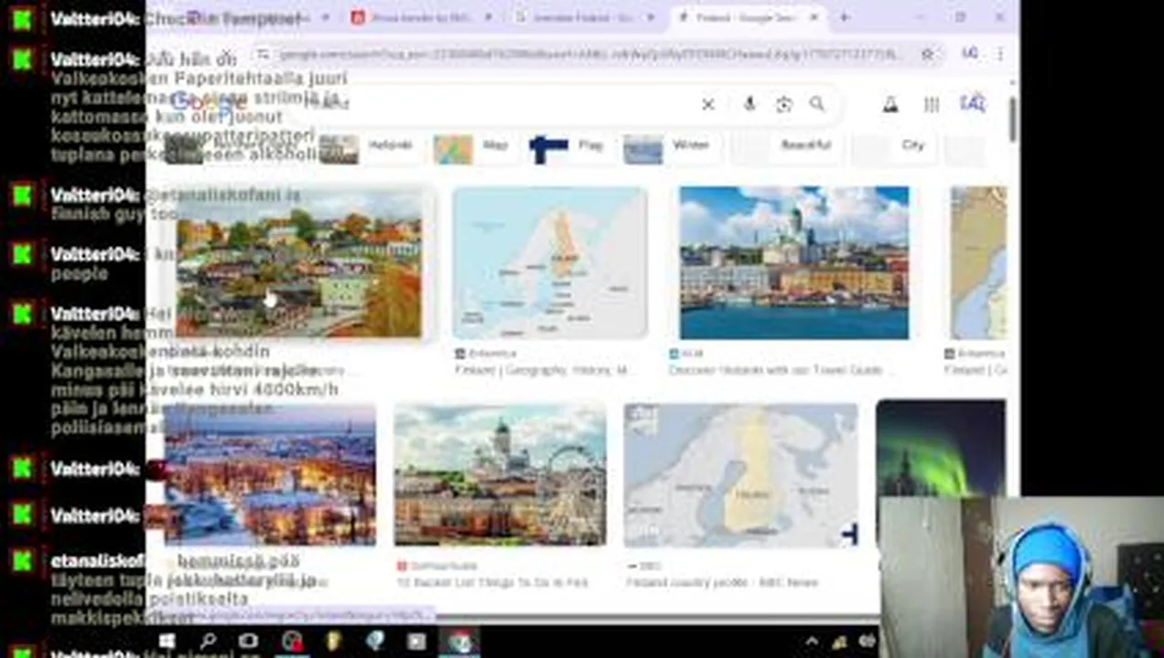Switch to the second Google search tab
This screenshot has height=658, width=1164.
[x=585, y=17]
